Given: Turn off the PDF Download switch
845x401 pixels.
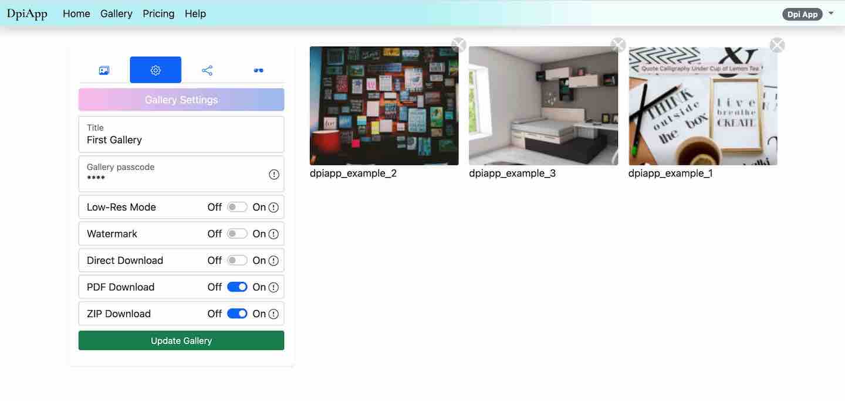Looking at the screenshot, I should [237, 287].
